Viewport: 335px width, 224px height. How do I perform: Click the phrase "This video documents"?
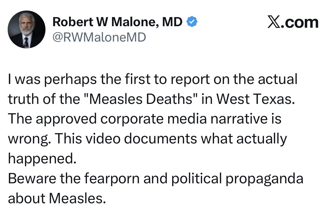126,139
